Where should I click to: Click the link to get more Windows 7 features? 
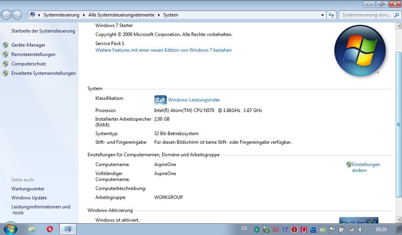(163, 50)
